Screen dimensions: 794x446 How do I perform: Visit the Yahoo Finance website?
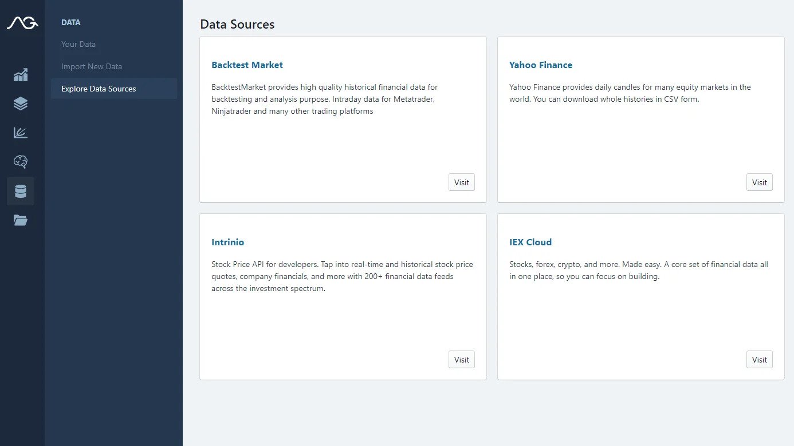tap(759, 182)
